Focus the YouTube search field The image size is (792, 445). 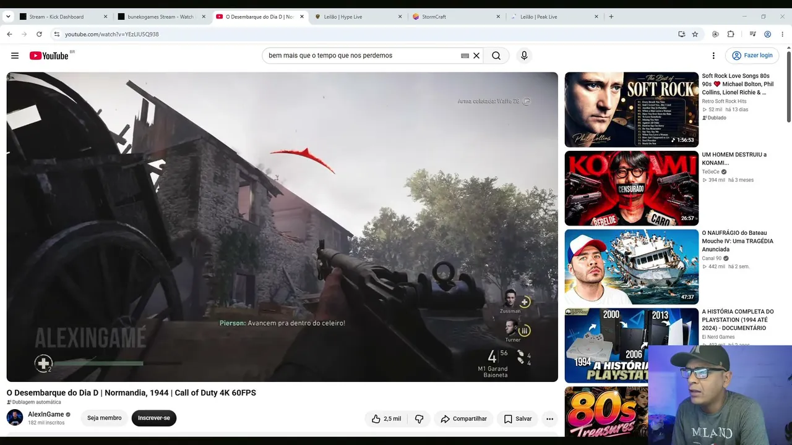pyautogui.click(x=362, y=56)
